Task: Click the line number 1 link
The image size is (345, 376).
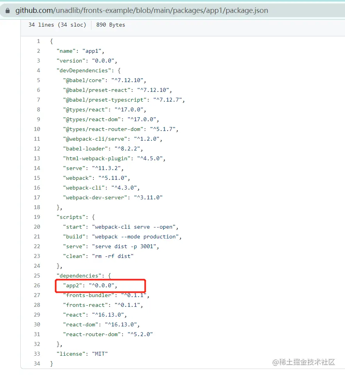Action: [38, 41]
